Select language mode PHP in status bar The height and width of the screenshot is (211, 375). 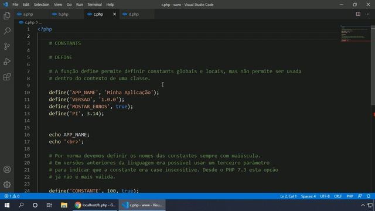(350, 196)
